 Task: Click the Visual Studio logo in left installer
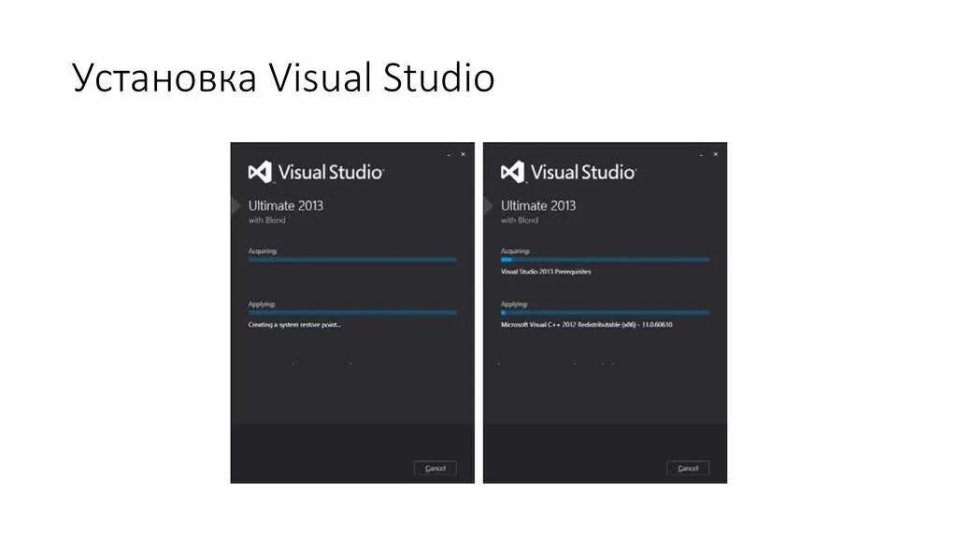259,172
